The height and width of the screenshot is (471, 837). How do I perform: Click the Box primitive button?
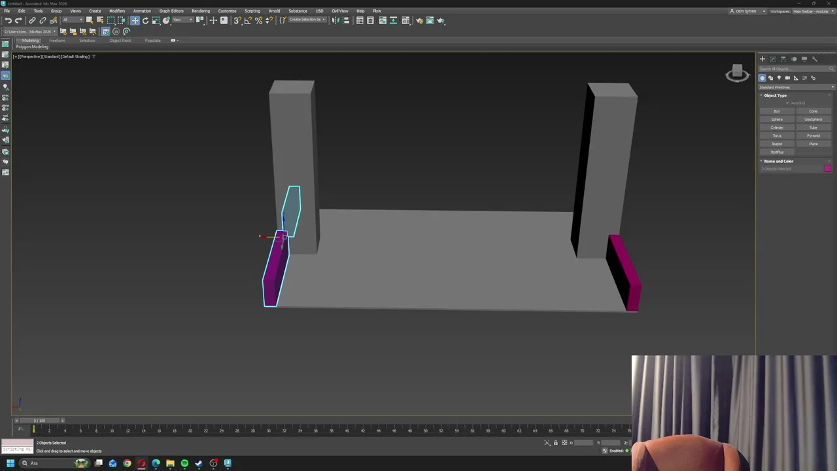click(x=777, y=111)
